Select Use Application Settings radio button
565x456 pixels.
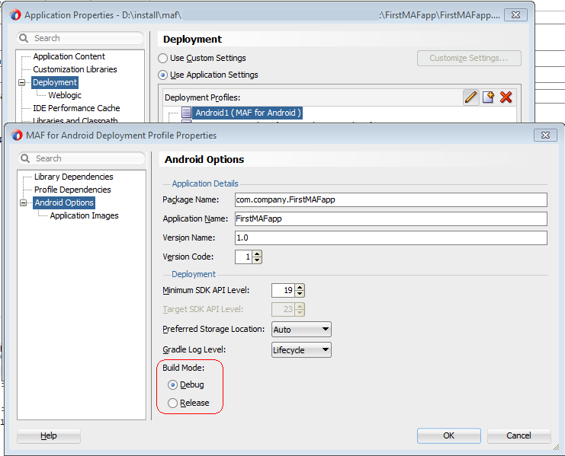pyautogui.click(x=163, y=75)
